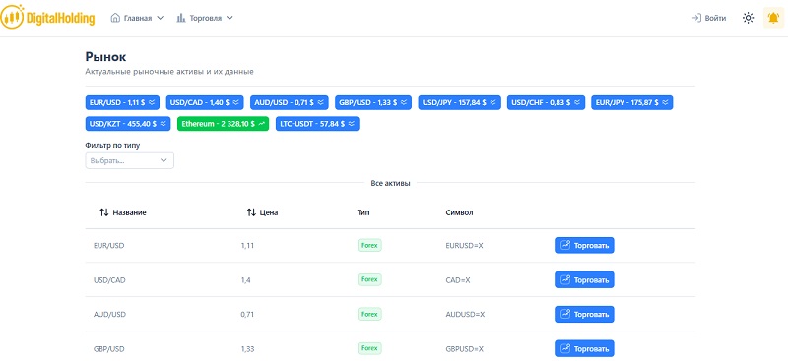The image size is (788, 361).
Task: Click Торговать button for USD/CAD row
Action: (x=584, y=279)
